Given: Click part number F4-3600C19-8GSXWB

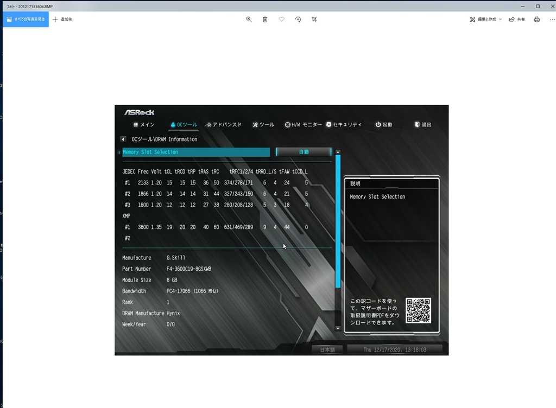Looking at the screenshot, I should [189, 269].
